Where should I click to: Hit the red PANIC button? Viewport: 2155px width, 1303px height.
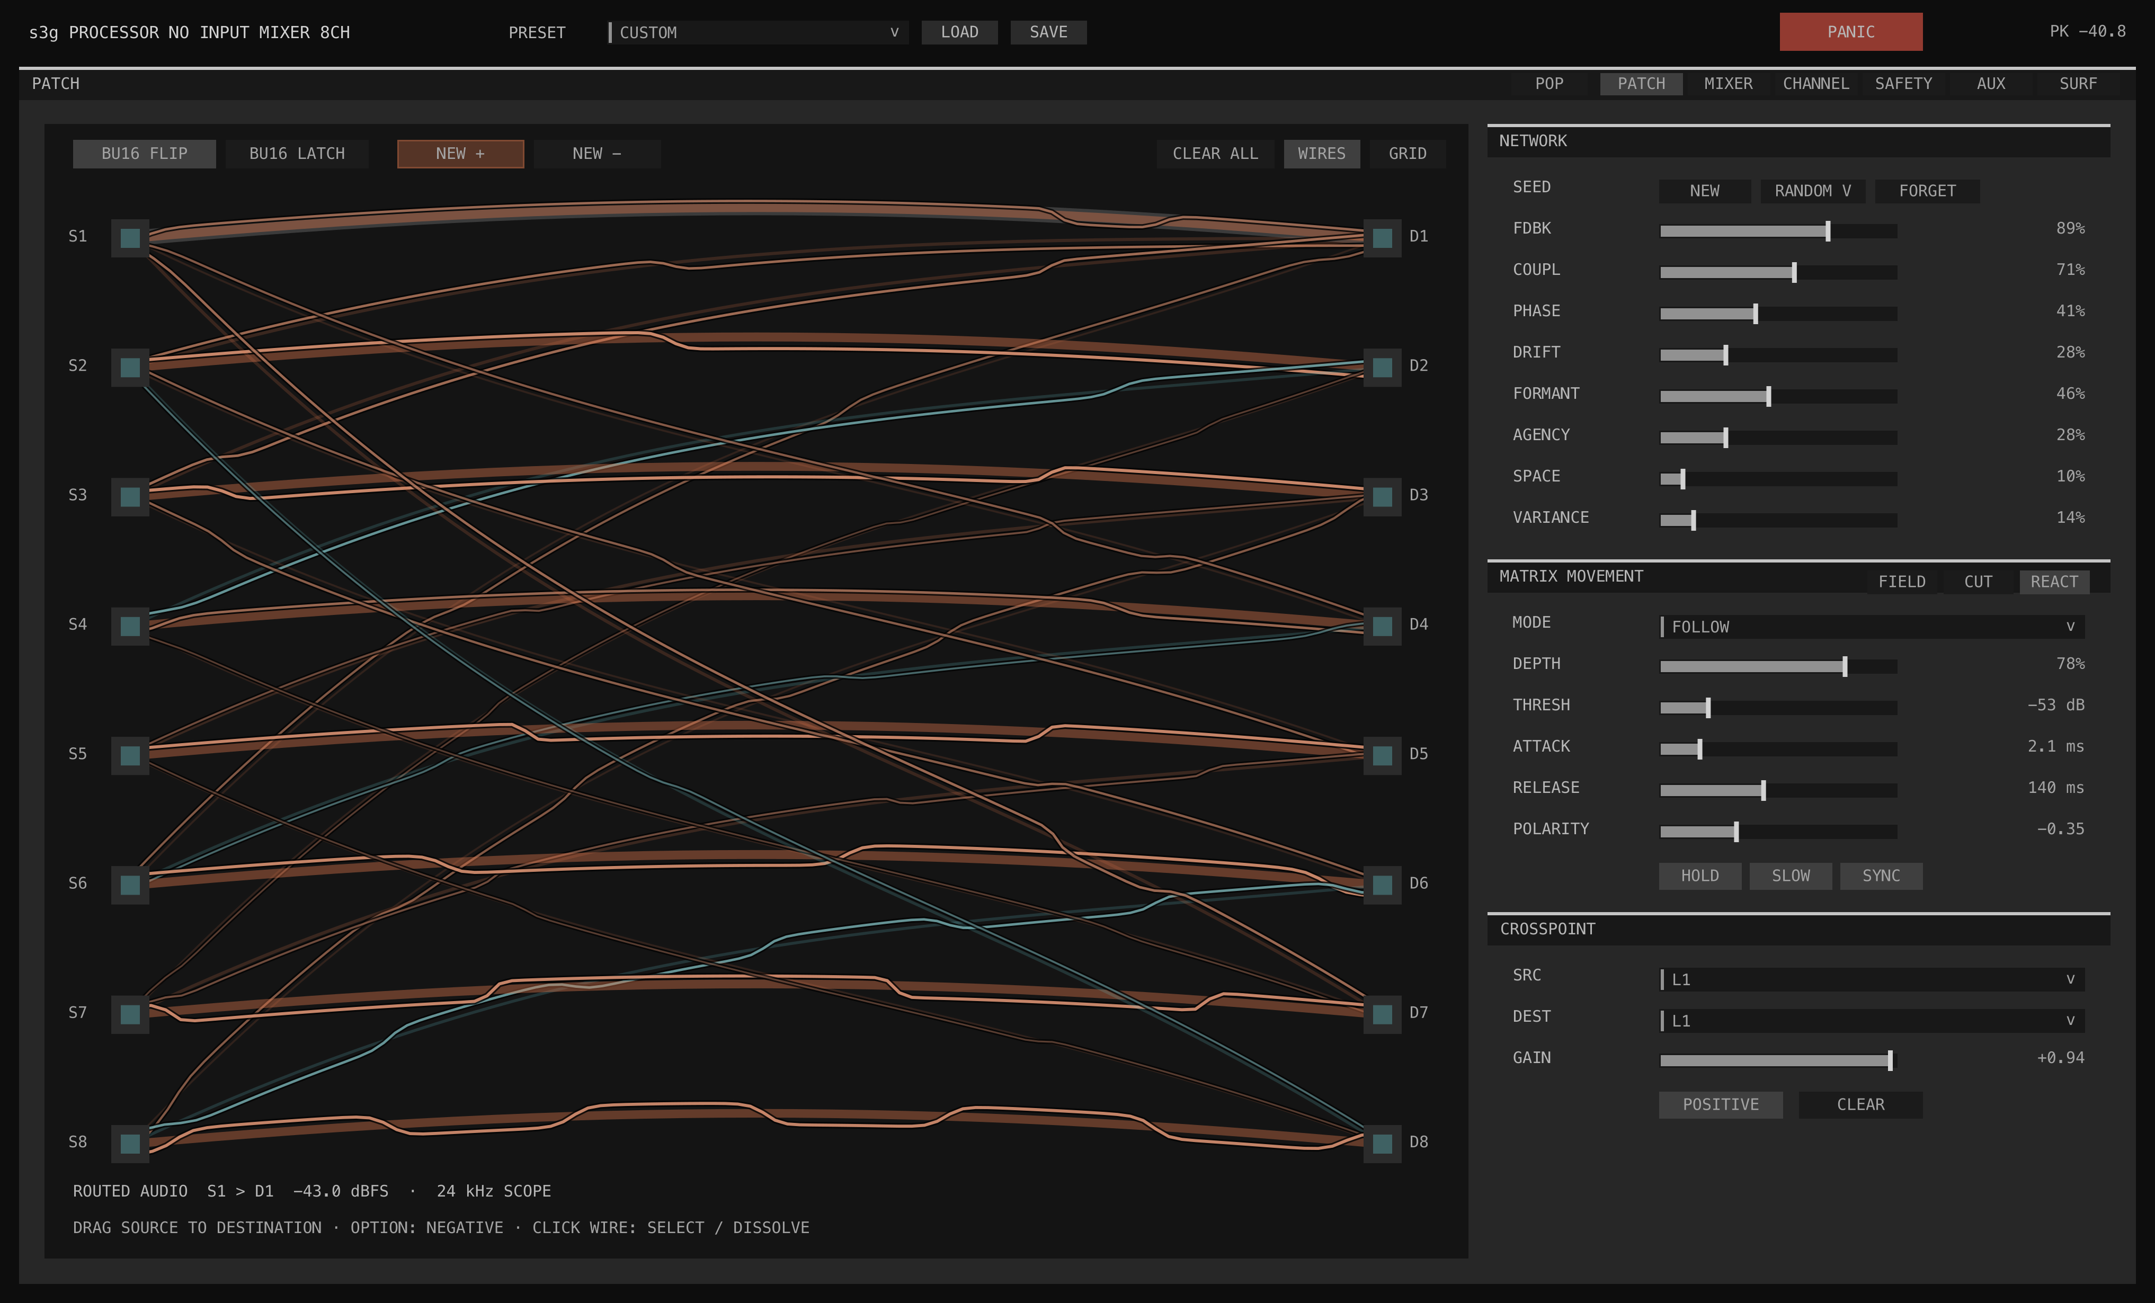click(x=1850, y=31)
